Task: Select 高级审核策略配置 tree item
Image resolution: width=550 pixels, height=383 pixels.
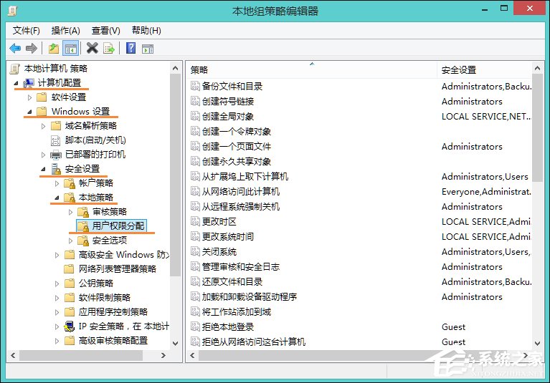Action: point(113,341)
